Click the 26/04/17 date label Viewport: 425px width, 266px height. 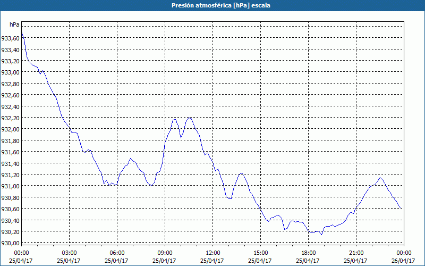pos(403,261)
